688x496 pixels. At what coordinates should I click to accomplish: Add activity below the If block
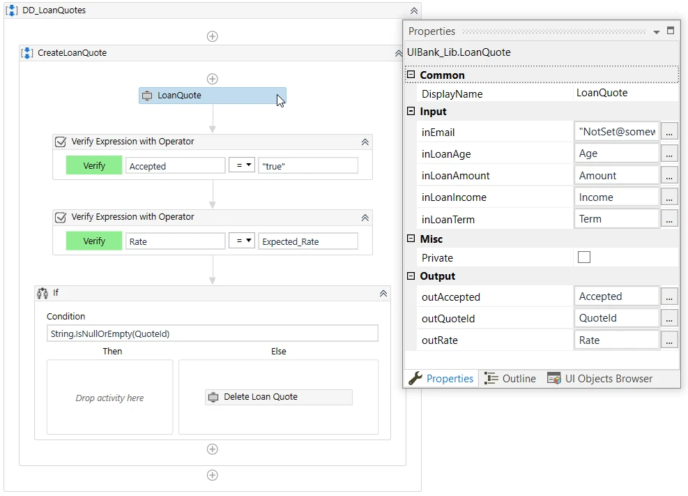coord(213,449)
